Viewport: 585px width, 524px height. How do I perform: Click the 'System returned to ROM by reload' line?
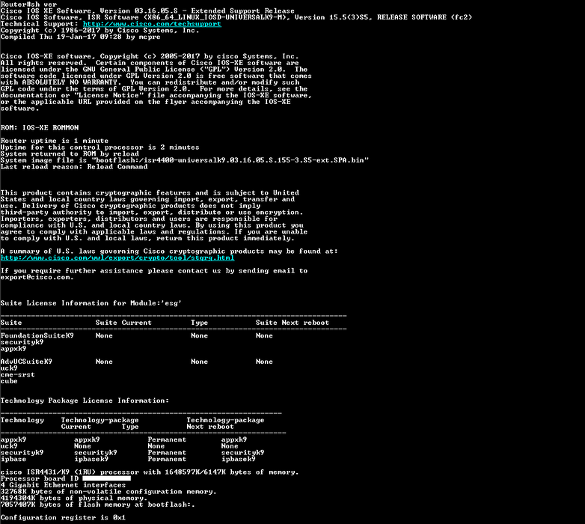pos(70,153)
